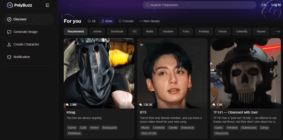Click the König card title
The image size is (283, 140).
click(71, 112)
